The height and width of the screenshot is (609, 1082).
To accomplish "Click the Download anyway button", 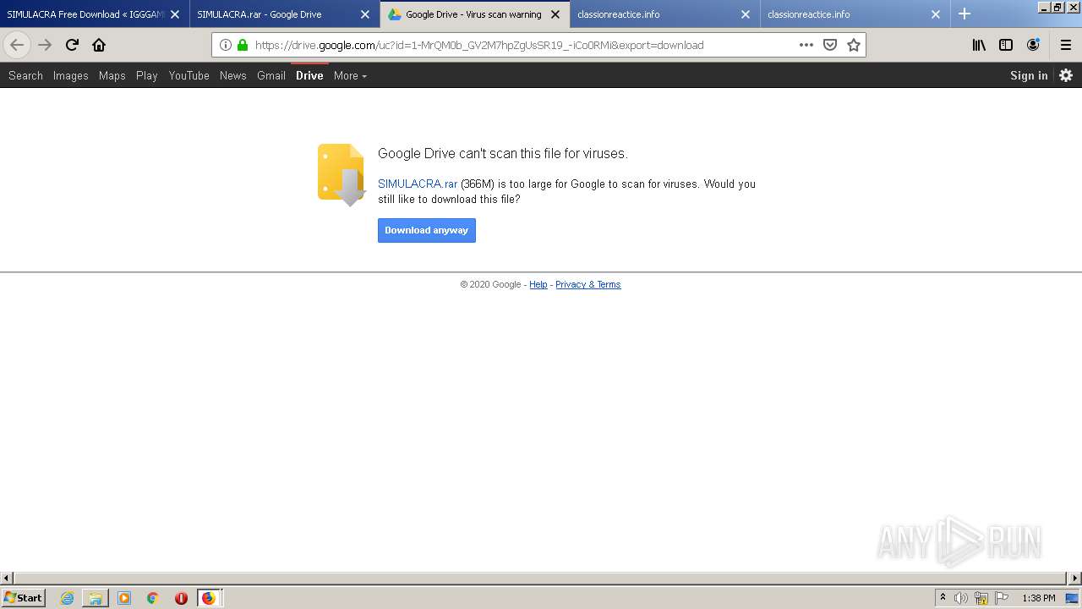I will click(427, 230).
